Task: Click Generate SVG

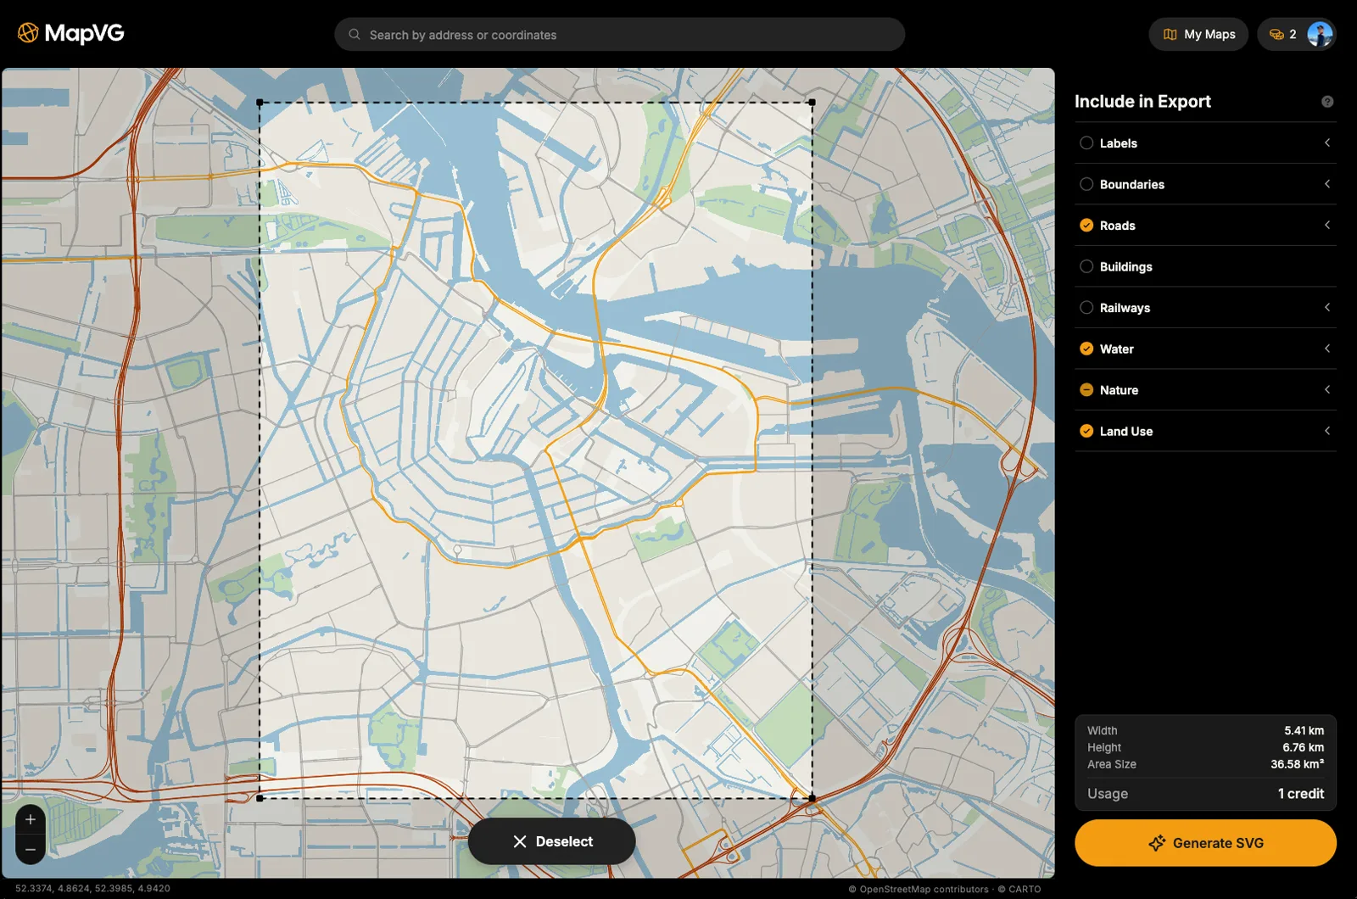Action: [x=1205, y=843]
